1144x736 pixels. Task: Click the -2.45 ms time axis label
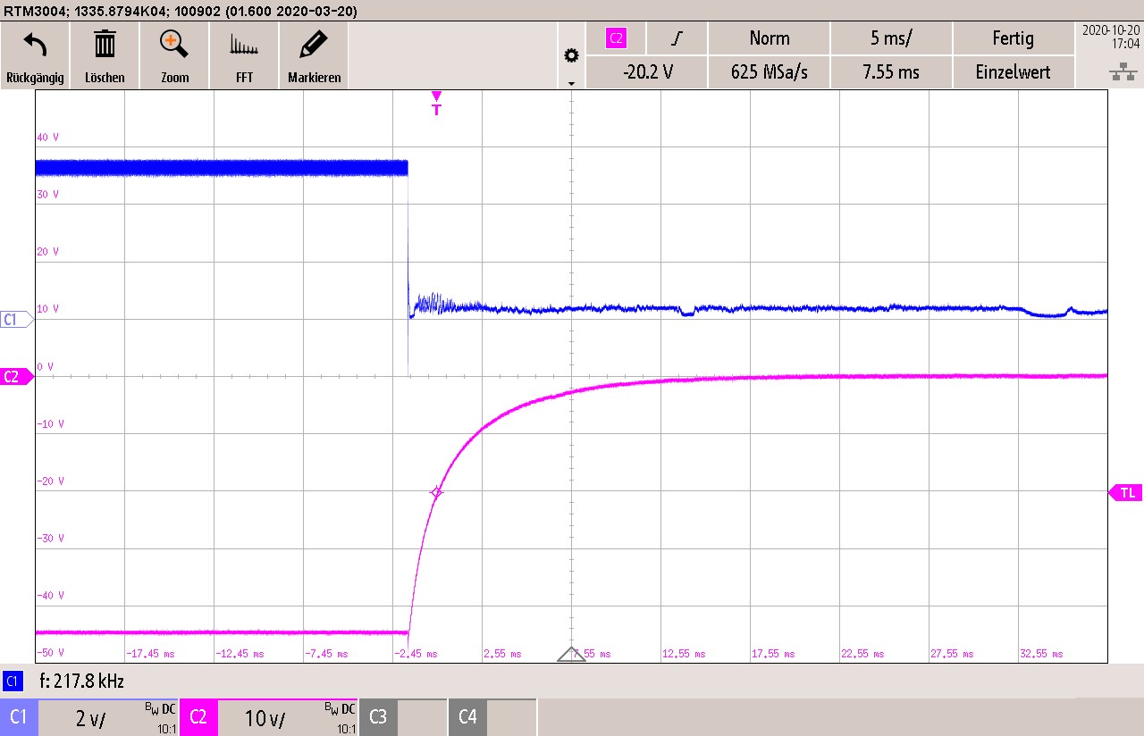click(416, 654)
